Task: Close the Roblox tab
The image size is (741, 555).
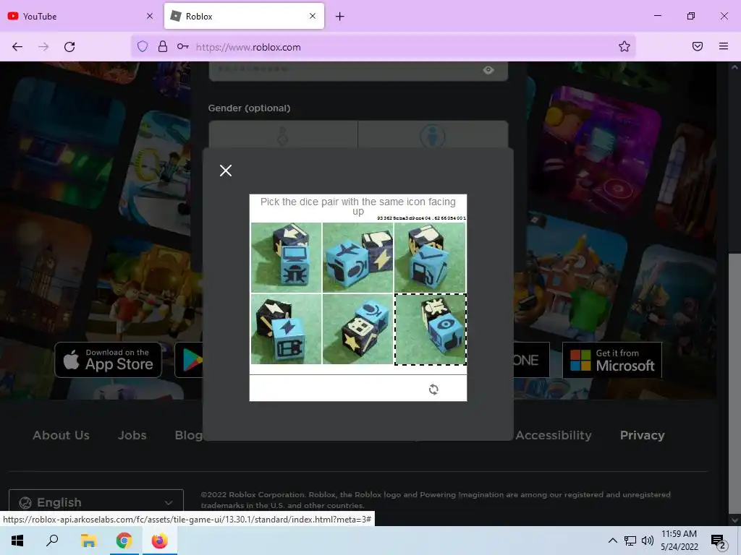Action: click(313, 16)
